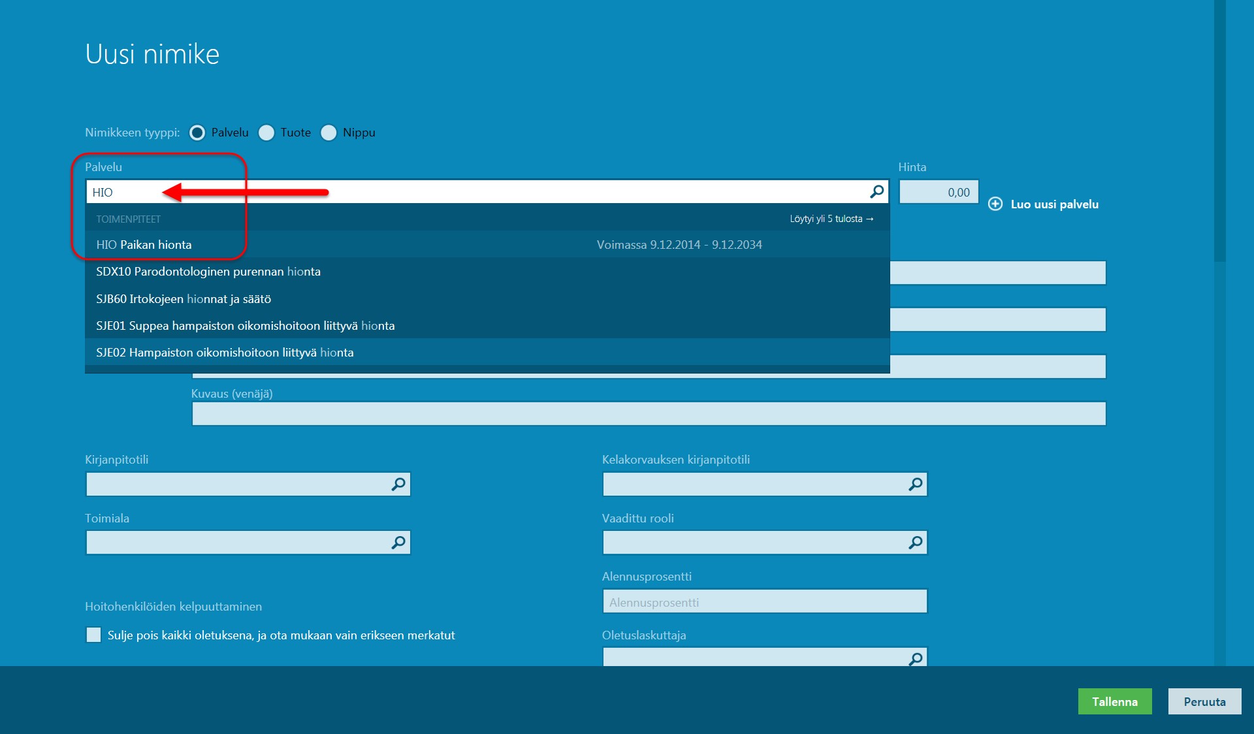1254x734 pixels.
Task: Choose the Nippu radio option
Action: click(x=329, y=133)
